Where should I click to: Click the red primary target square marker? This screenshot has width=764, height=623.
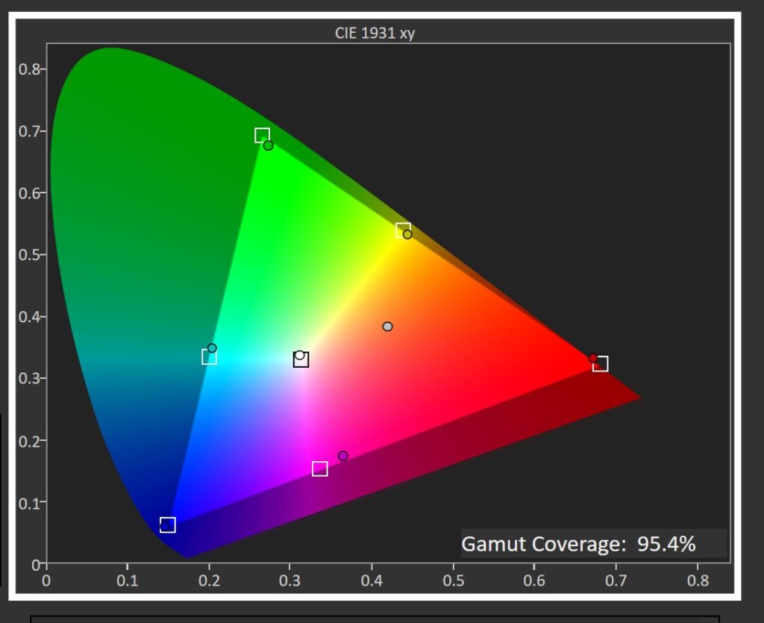coord(601,363)
